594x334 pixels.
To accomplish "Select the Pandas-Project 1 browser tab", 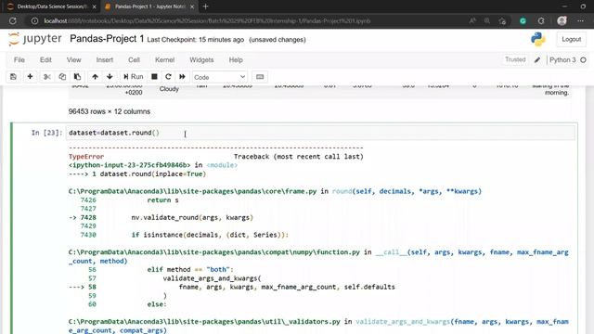I will 150,6.
